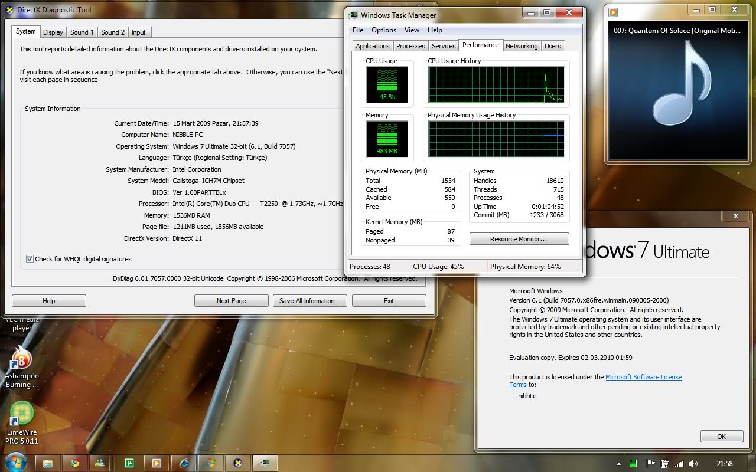Open Resource Monitor from Task Manager

519,239
